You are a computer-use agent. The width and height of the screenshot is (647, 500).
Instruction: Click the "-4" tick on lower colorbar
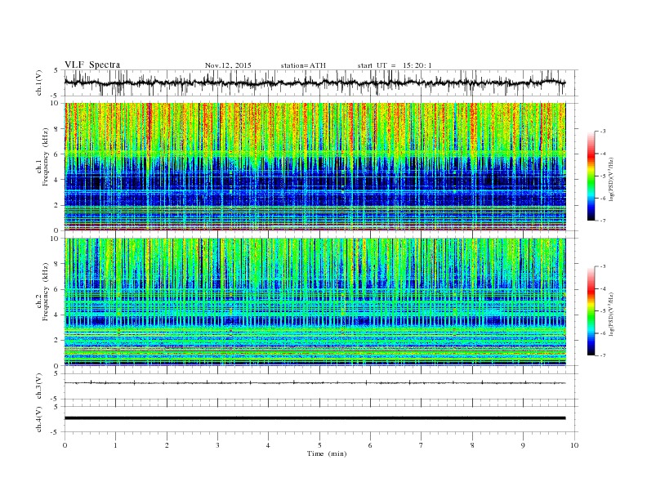point(603,288)
